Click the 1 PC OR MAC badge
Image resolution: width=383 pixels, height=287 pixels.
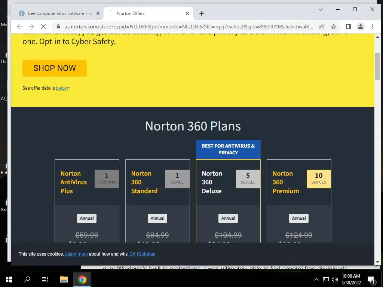coord(107,179)
